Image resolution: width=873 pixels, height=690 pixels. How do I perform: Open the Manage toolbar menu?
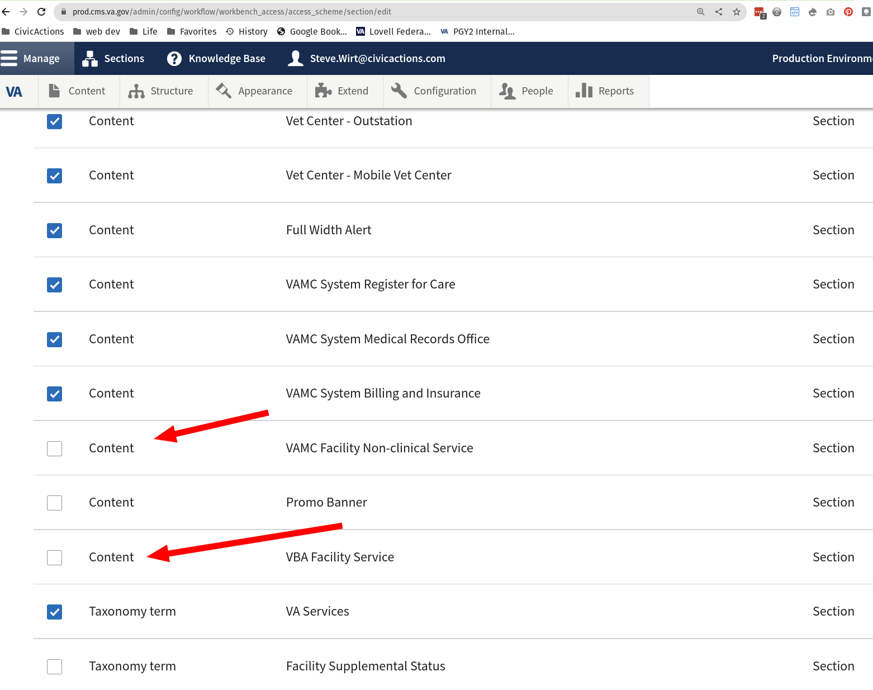pos(37,58)
